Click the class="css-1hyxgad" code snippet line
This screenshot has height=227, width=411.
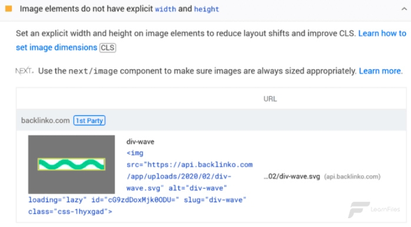pyautogui.click(x=70, y=212)
